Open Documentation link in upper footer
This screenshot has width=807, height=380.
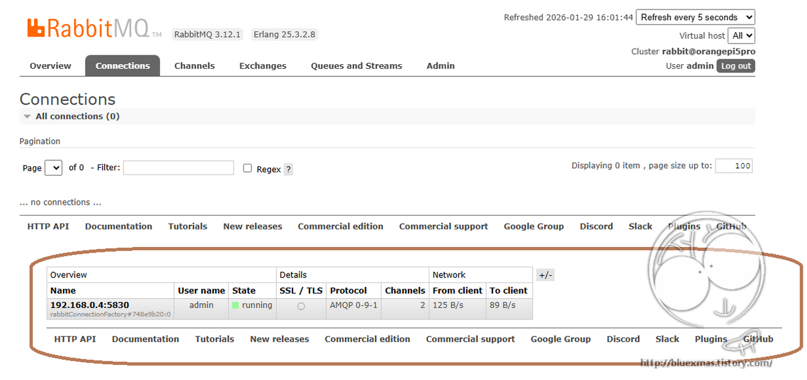[x=119, y=226]
